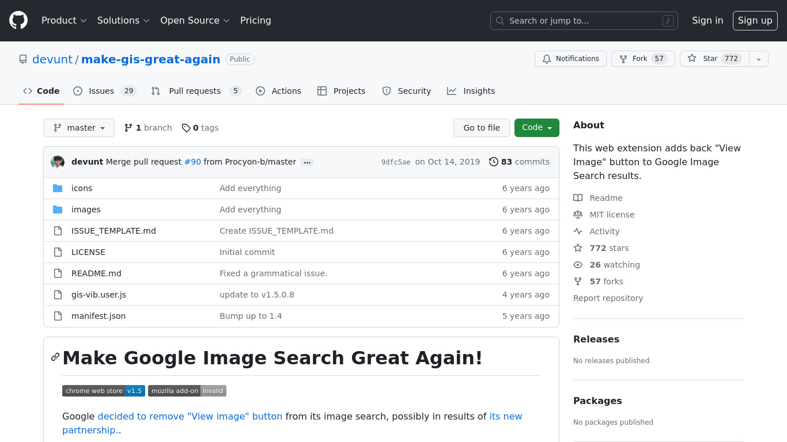Focus the Search or jump to field
The height and width of the screenshot is (442, 787).
pyautogui.click(x=584, y=21)
